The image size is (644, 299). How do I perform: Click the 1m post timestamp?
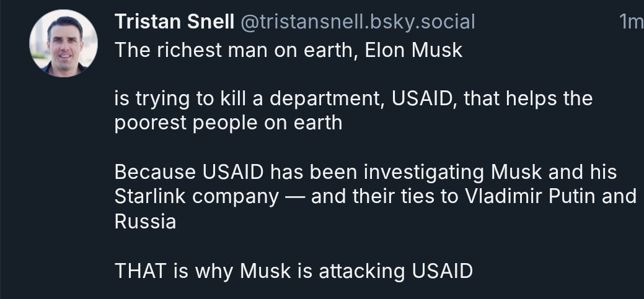[632, 22]
